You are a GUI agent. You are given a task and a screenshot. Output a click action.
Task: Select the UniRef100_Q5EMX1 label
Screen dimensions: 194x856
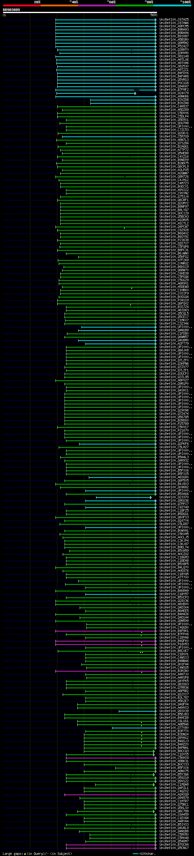pos(174,120)
